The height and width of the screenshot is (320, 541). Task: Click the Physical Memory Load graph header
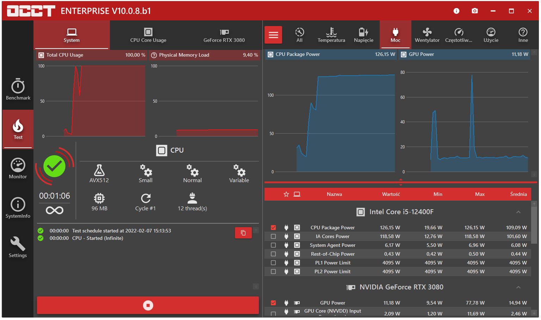tap(204, 55)
